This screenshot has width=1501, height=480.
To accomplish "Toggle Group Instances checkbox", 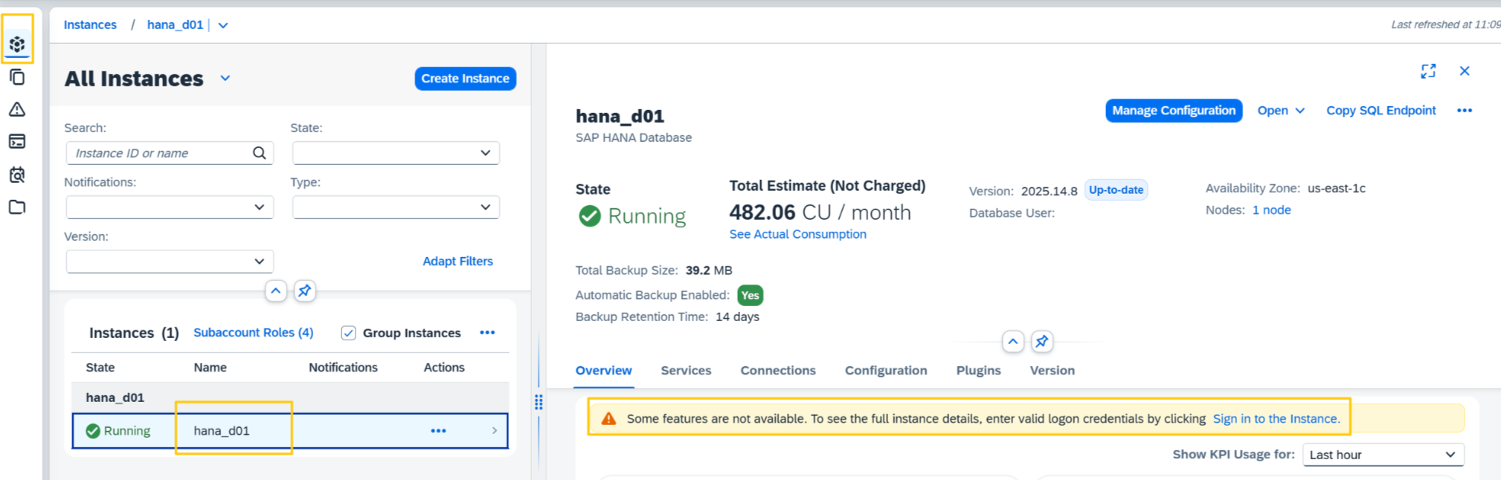I will (x=348, y=333).
